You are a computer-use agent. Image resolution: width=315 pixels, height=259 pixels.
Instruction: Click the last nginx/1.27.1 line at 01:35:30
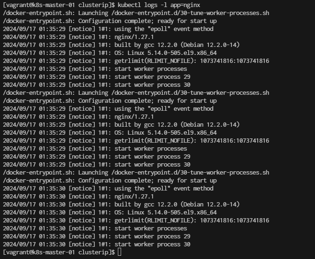[78, 197]
